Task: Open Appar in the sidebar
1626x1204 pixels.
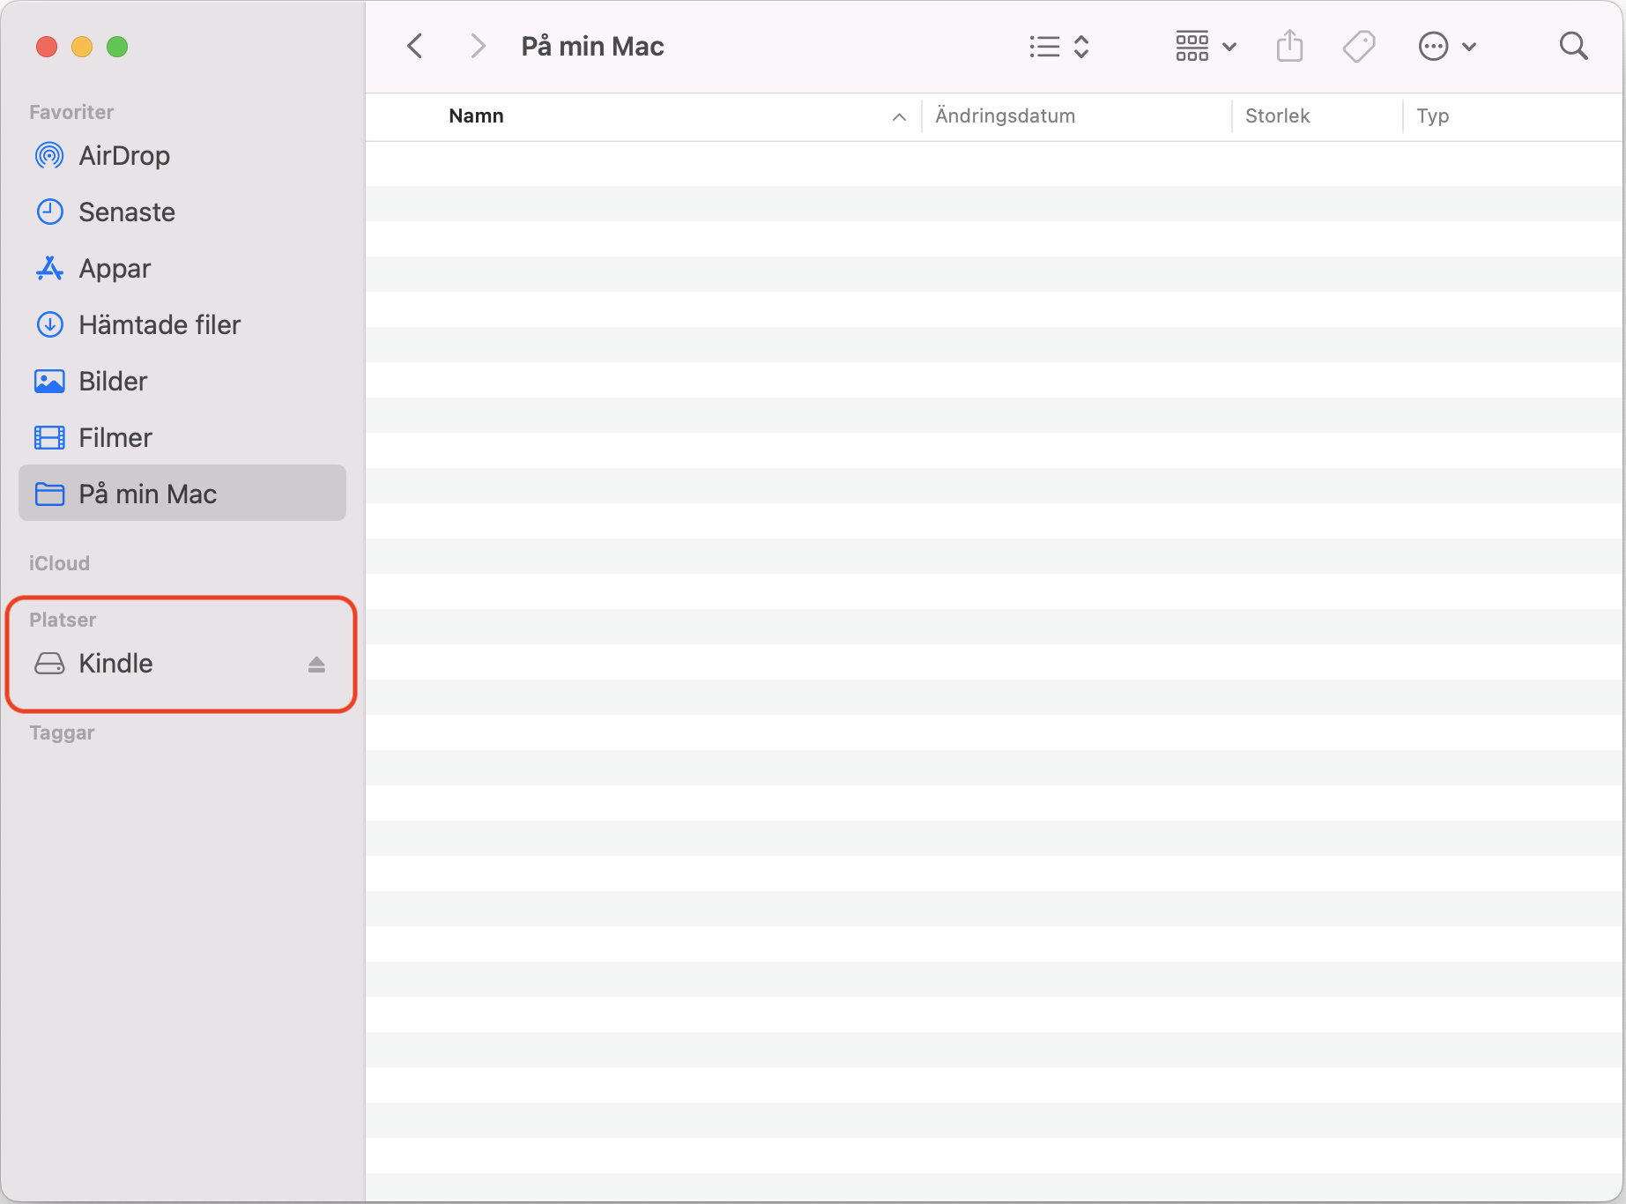Action: point(182,269)
